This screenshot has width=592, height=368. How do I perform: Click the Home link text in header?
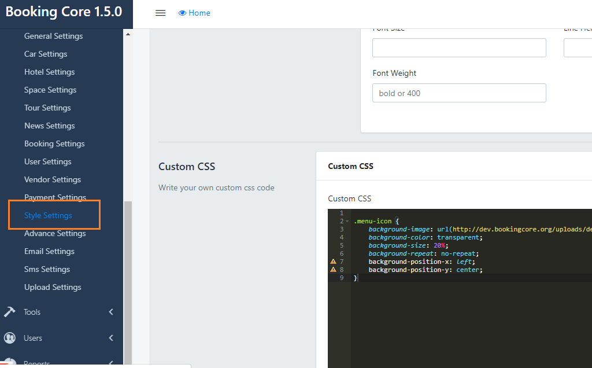(x=199, y=13)
